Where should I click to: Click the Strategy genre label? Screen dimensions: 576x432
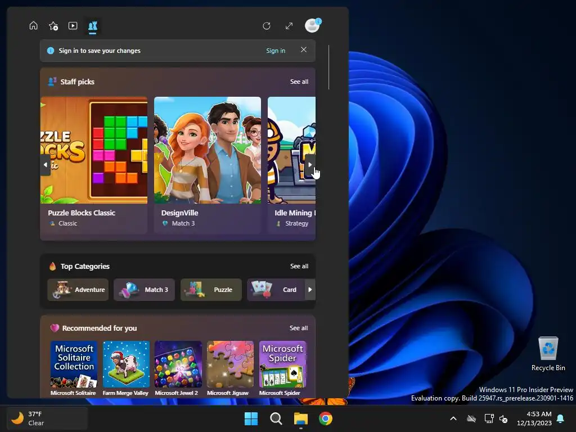point(296,223)
